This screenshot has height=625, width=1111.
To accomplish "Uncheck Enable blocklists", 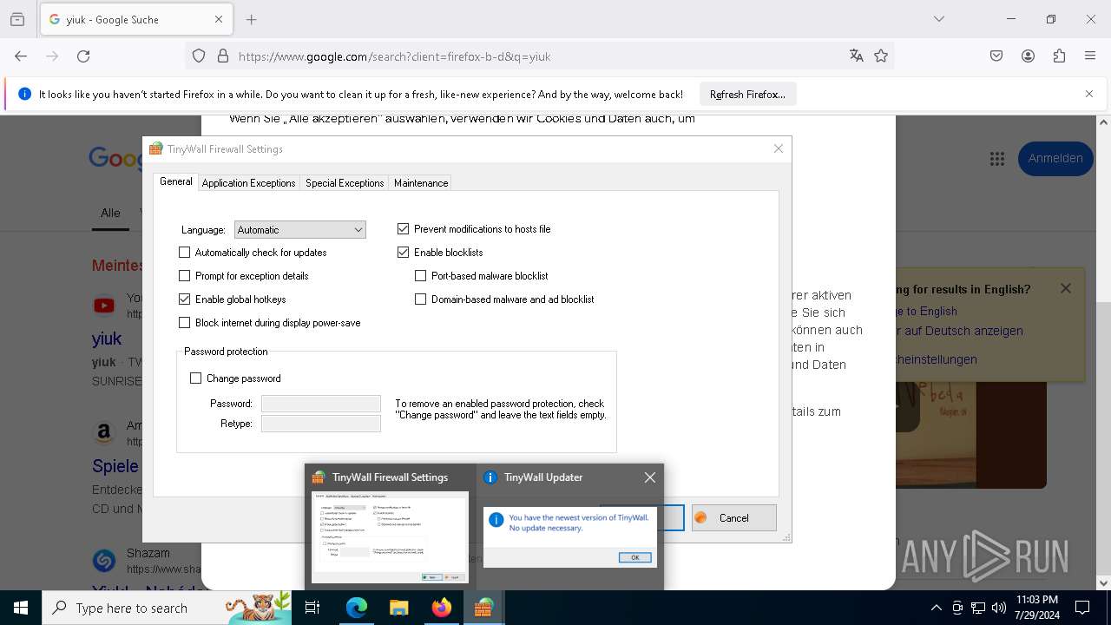I will click(403, 253).
